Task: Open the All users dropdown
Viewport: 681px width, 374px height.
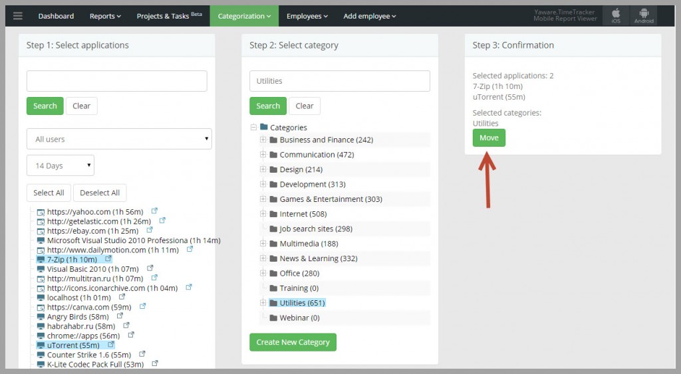Action: pos(119,139)
